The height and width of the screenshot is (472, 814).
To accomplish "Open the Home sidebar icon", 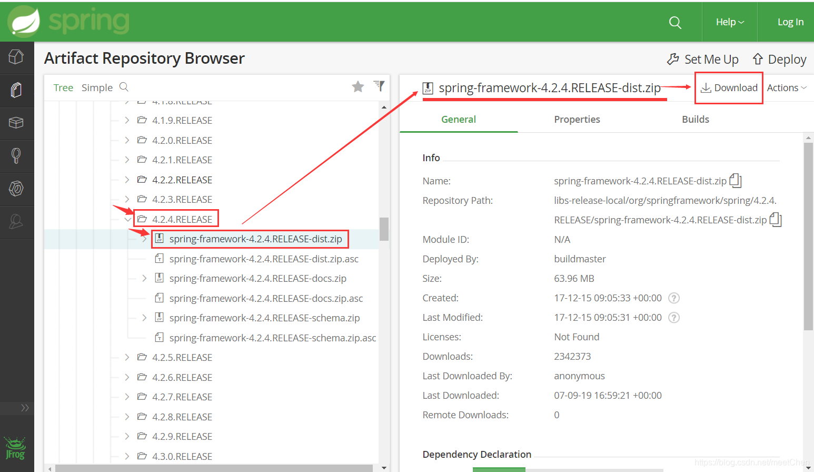I will coord(16,57).
